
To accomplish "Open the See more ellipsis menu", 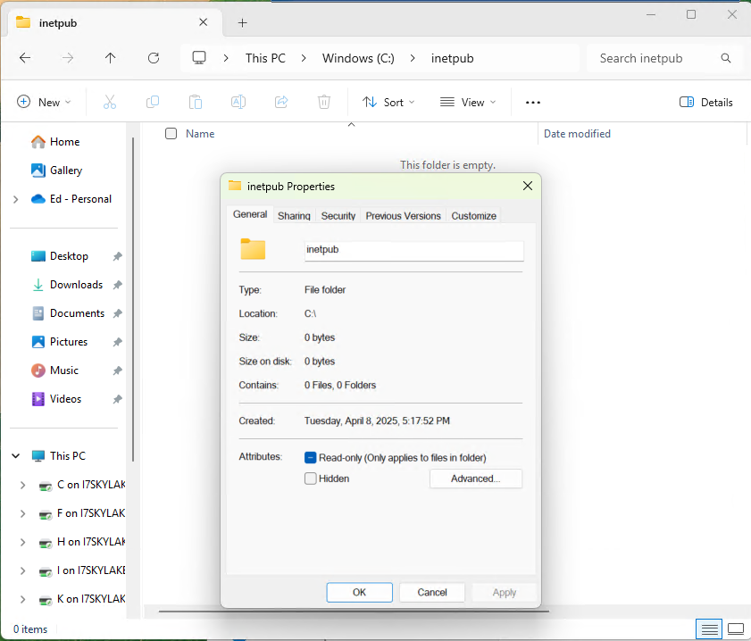I will point(532,102).
